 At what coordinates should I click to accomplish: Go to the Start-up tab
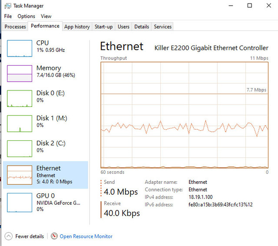pos(103,27)
